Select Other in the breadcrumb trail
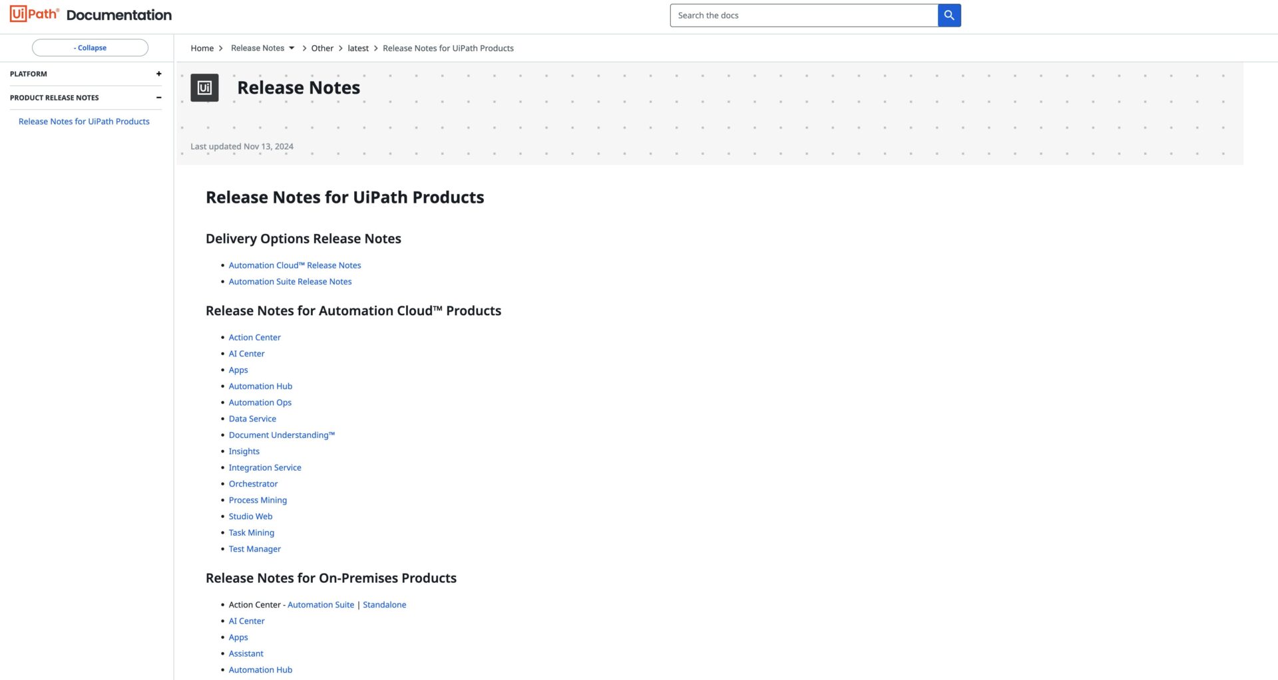1278x680 pixels. coord(322,48)
